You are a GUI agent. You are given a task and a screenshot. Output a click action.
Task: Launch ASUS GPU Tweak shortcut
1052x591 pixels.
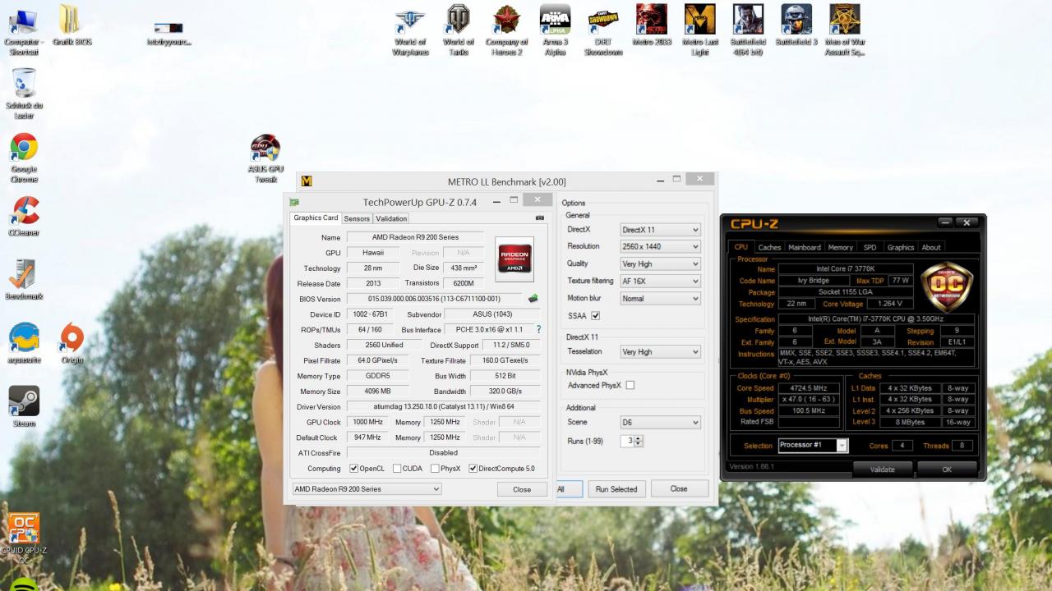pos(265,158)
